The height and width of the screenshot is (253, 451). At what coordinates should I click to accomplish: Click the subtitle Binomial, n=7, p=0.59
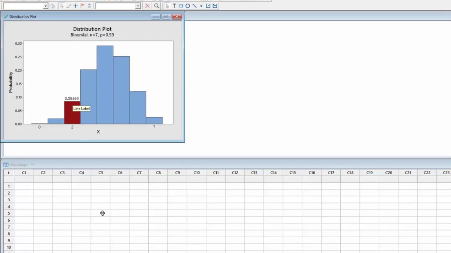click(x=92, y=35)
